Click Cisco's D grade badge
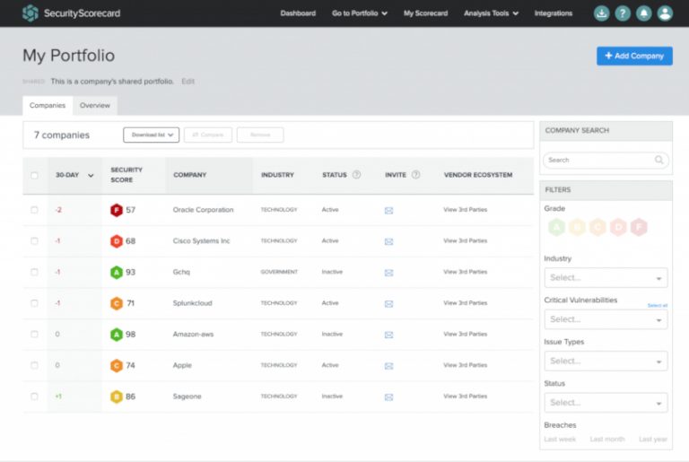This screenshot has height=462, width=689. pyautogui.click(x=117, y=241)
